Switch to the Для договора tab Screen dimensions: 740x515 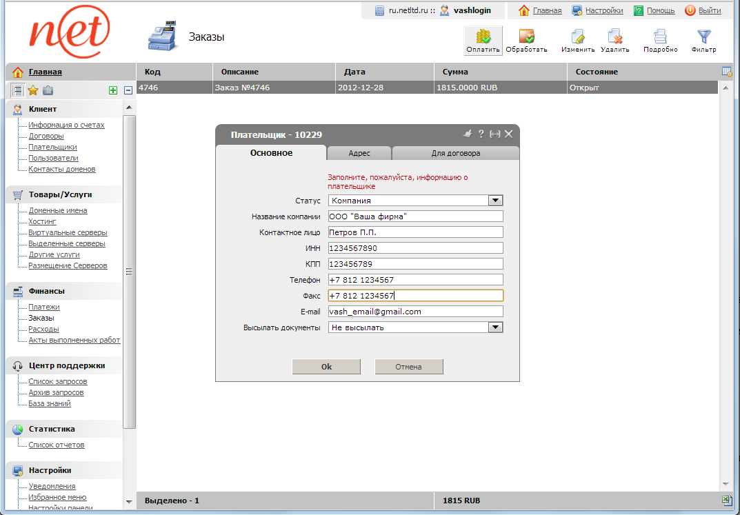[455, 154]
